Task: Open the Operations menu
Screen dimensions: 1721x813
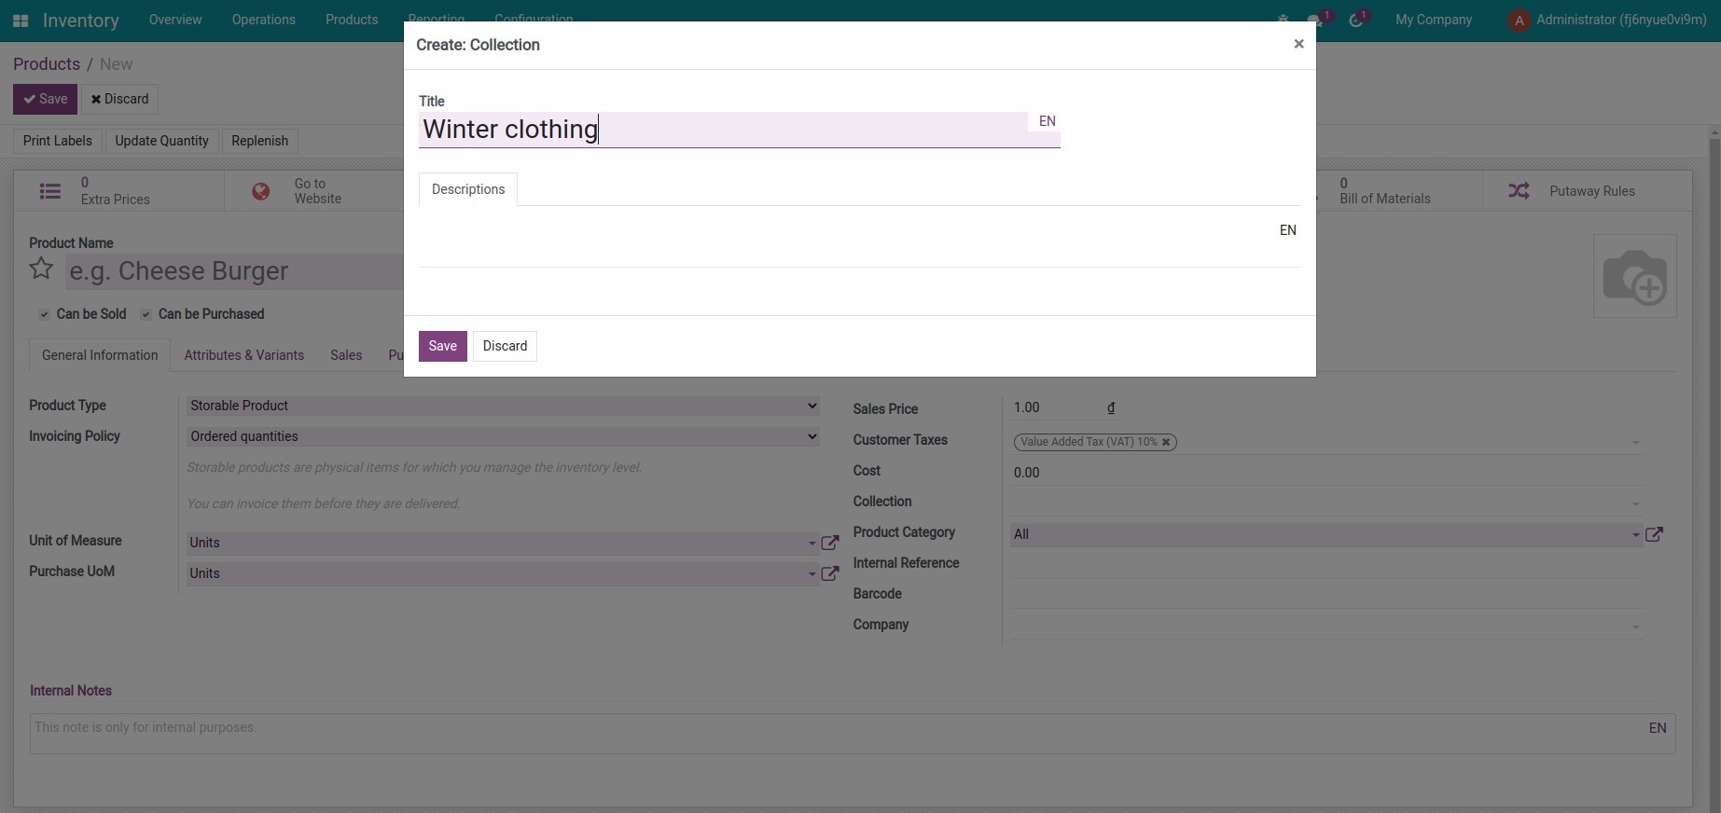Action: click(x=263, y=20)
